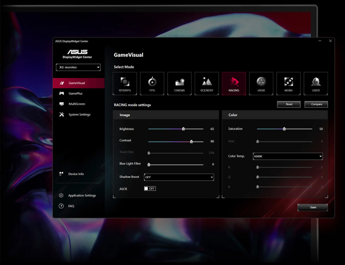
Task: Click the Brightness slider handle
Action: click(x=183, y=129)
